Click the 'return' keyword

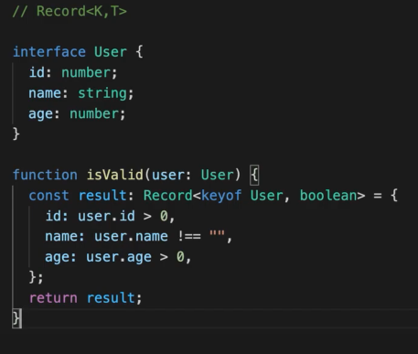53,298
